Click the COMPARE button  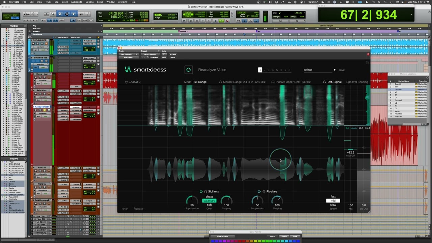[x=154, y=57]
